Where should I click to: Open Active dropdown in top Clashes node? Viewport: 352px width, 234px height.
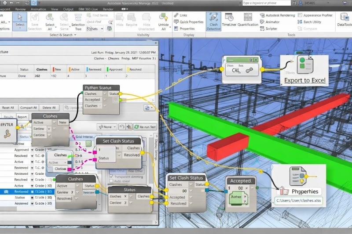tap(54, 122)
